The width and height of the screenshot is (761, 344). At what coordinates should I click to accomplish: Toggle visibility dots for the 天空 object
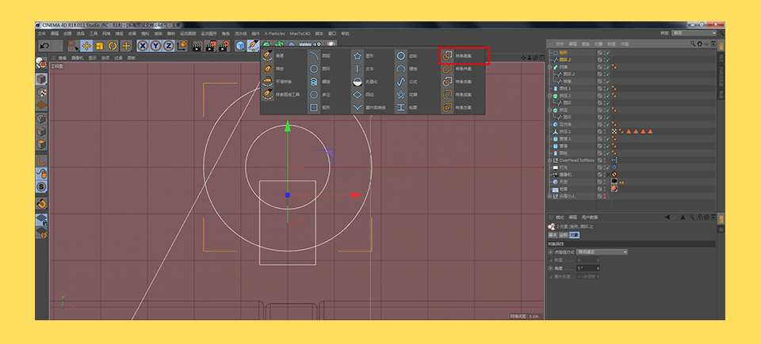pyautogui.click(x=604, y=182)
